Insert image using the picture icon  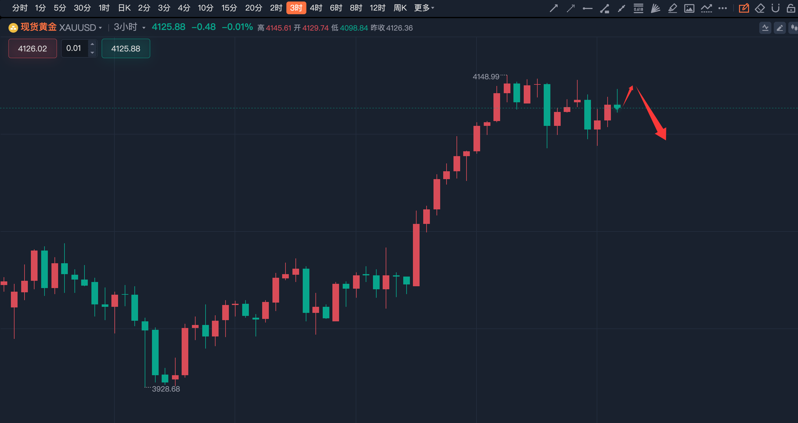pyautogui.click(x=689, y=8)
